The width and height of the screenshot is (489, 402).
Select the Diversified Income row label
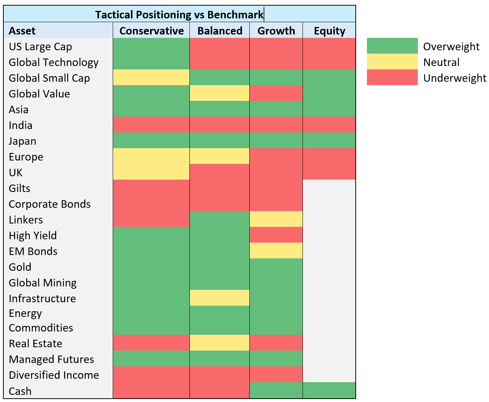54,375
